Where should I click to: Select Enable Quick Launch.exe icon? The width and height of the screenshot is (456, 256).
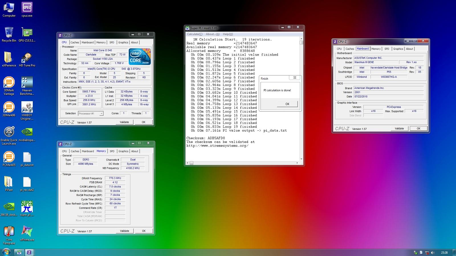9,136
